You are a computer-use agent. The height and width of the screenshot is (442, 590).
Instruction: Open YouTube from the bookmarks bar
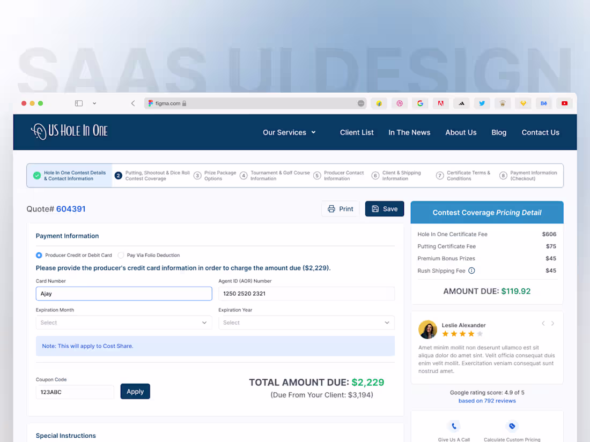tap(564, 103)
